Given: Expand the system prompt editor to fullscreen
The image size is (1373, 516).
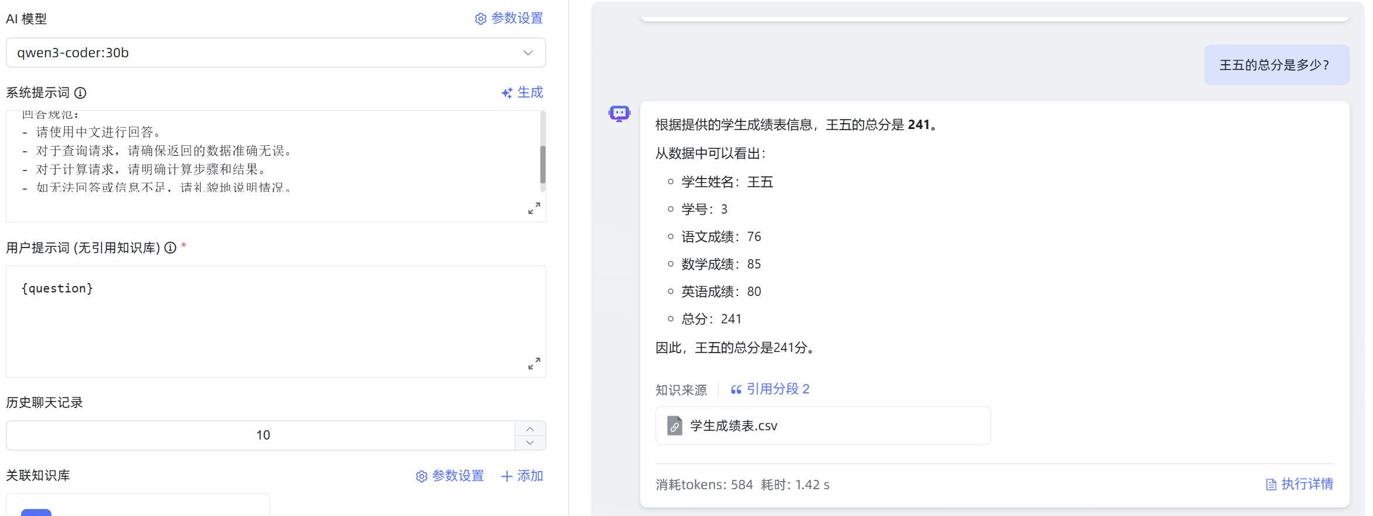Looking at the screenshot, I should pyautogui.click(x=534, y=208).
